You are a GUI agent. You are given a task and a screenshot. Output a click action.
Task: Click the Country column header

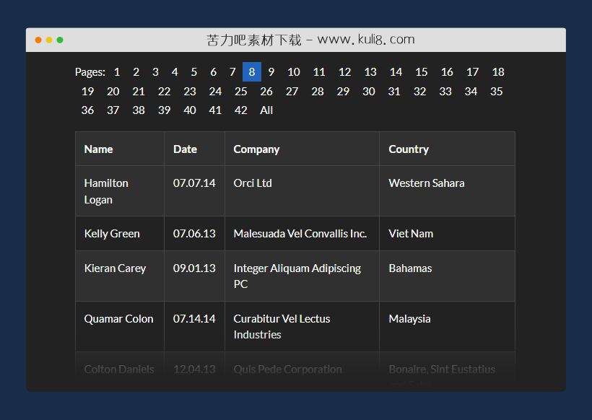coord(409,149)
